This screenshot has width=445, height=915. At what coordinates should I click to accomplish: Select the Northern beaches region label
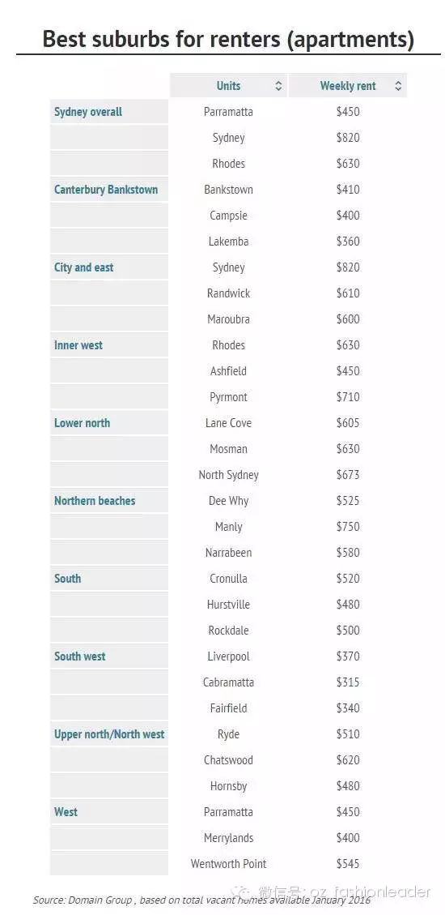tap(95, 501)
